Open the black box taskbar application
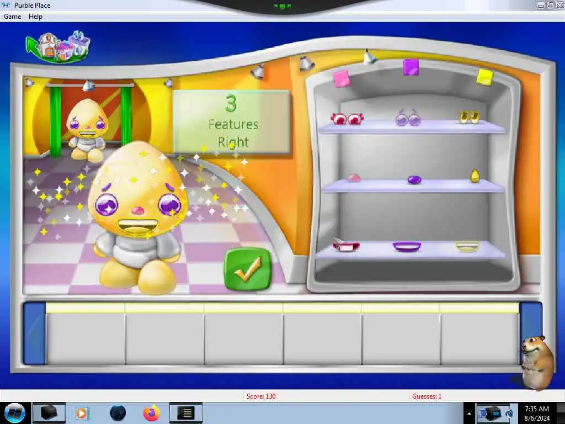 [x=49, y=413]
